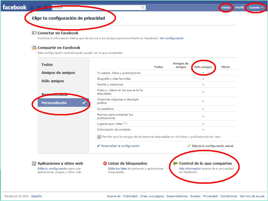Click the pencil icon beside Personalizar la configuración
Viewport: 268px width, 201px height.
click(99, 146)
